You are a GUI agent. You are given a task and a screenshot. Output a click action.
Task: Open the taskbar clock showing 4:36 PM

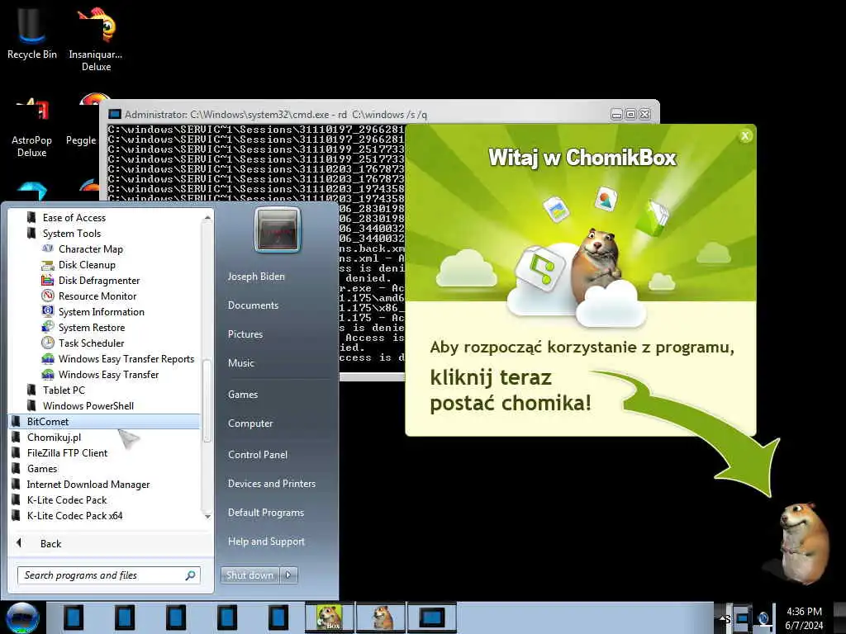(x=804, y=618)
